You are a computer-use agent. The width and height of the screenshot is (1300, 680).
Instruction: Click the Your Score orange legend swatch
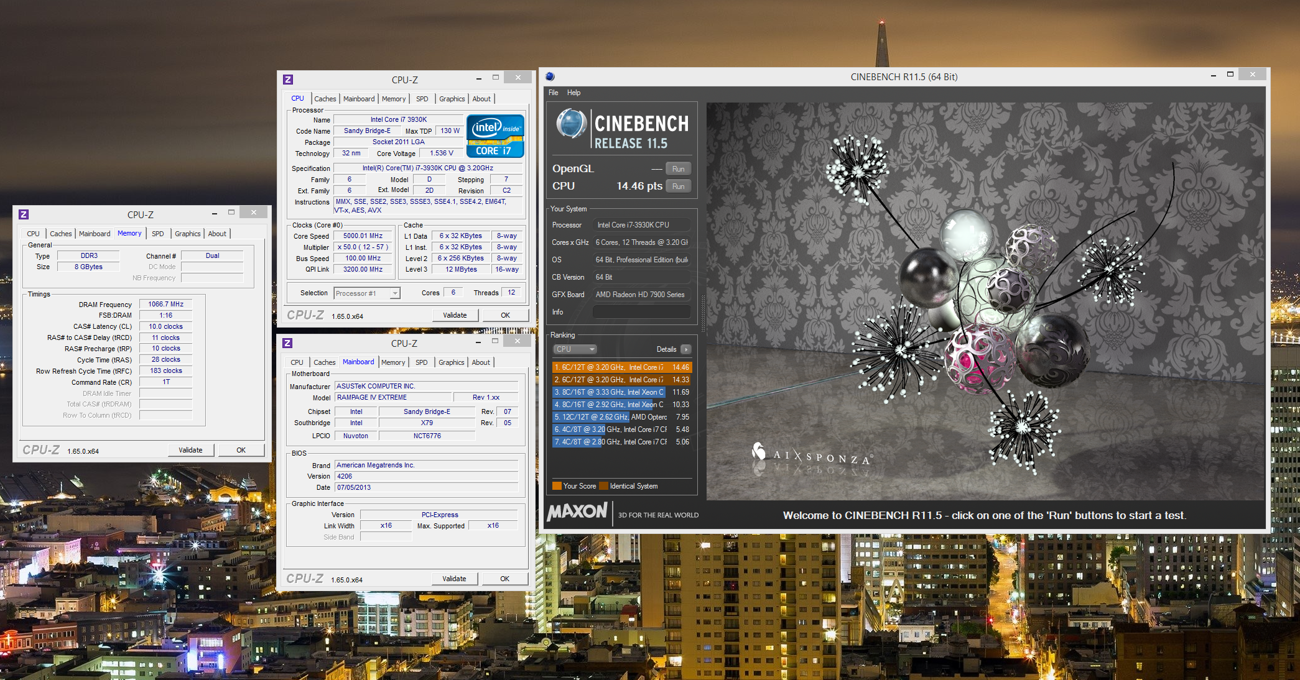pyautogui.click(x=557, y=486)
